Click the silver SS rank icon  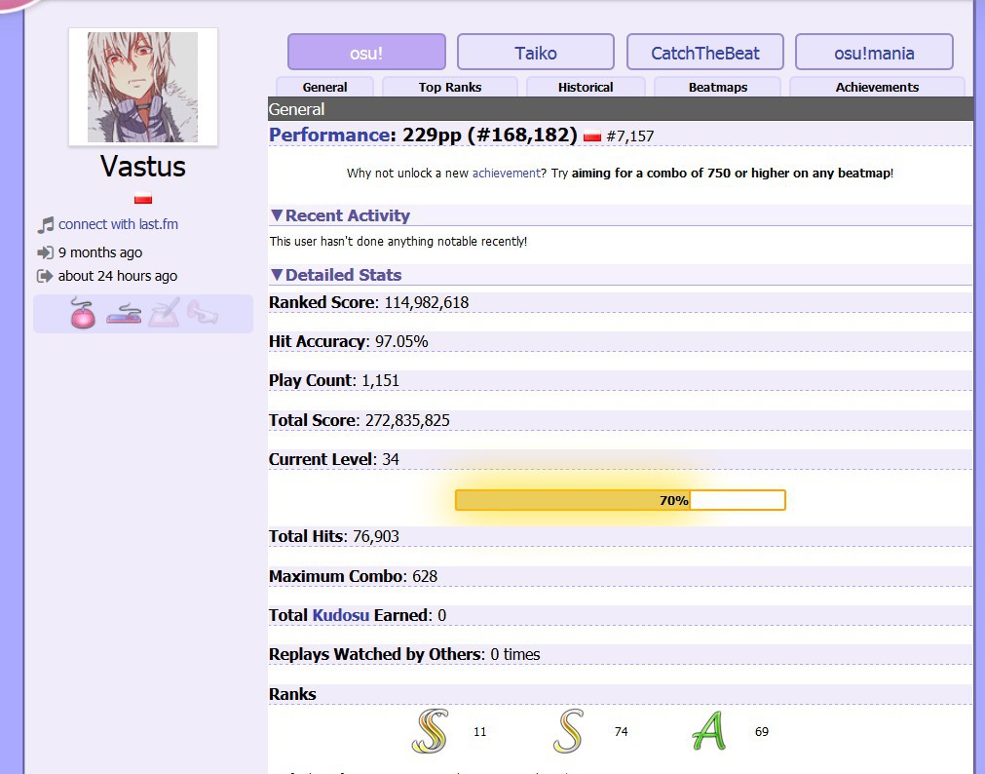(431, 731)
